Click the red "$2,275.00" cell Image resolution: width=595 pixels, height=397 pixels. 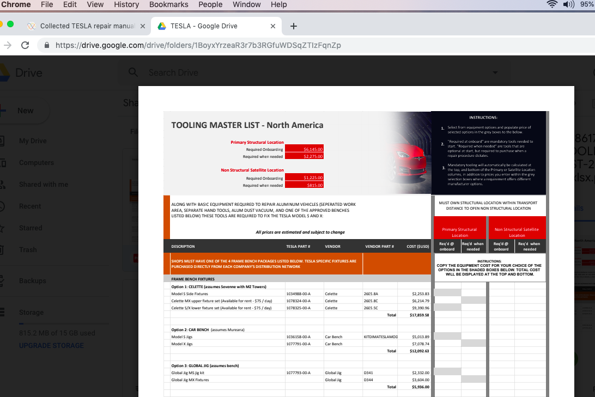tap(305, 156)
